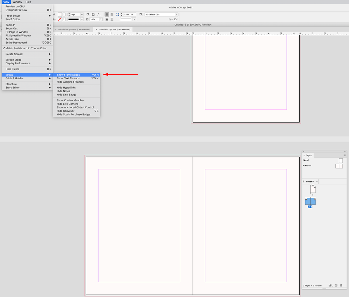The height and width of the screenshot is (297, 349).
Task: Collapse the Pages panel with double-arrow icon
Action: pos(344,152)
